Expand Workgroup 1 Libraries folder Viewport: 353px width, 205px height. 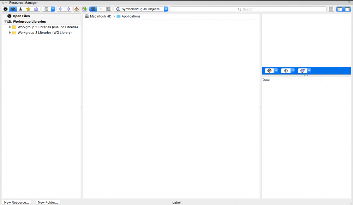(x=10, y=27)
